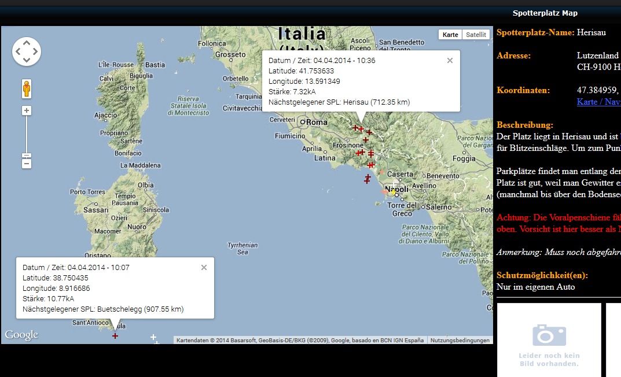Click the pan control compass on map
Viewport: 621px width, 377px height.
[27, 51]
